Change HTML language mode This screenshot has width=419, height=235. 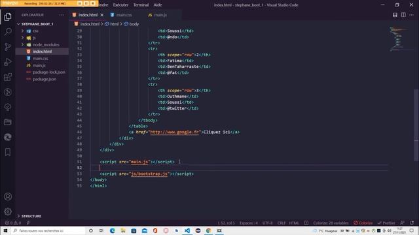click(x=294, y=223)
